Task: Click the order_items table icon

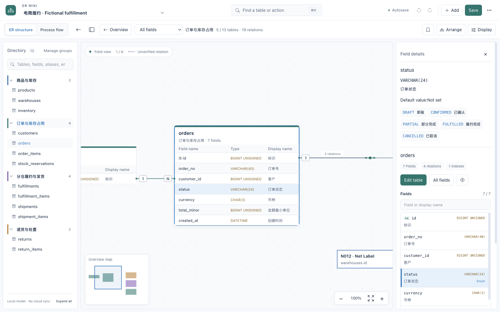Action: click(x=14, y=154)
